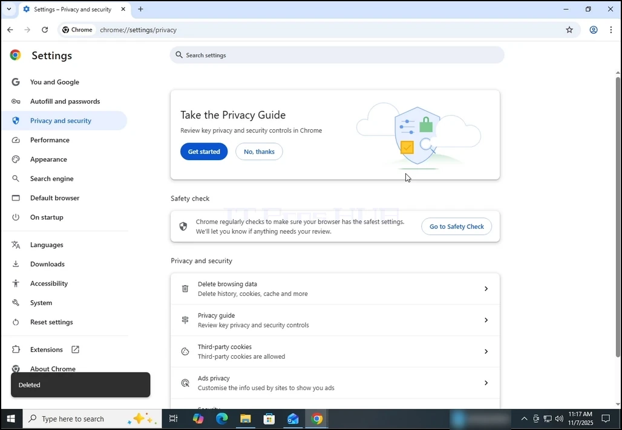This screenshot has height=430, width=622.
Task: Open Search engine settings
Action: 51,179
